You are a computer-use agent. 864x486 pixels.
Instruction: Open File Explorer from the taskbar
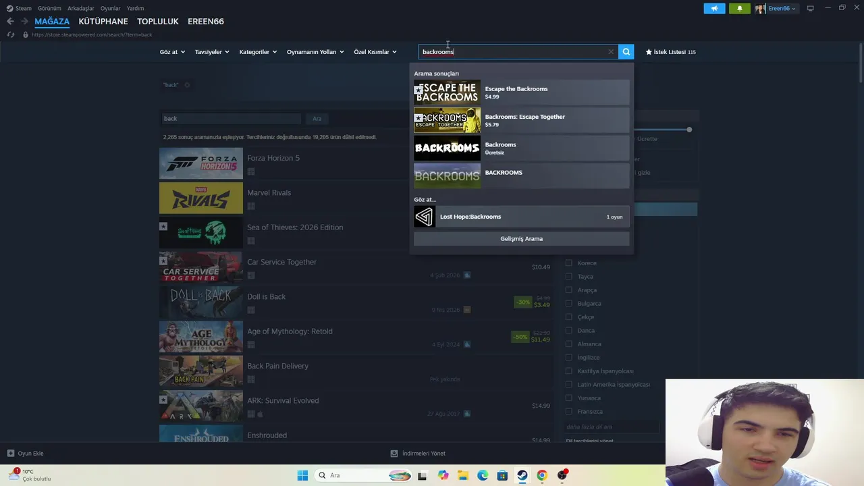tap(463, 475)
